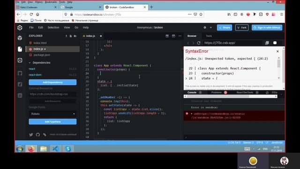This screenshot has height=169, width=300.
Task: Click the preview URL address field
Action: 232,43
